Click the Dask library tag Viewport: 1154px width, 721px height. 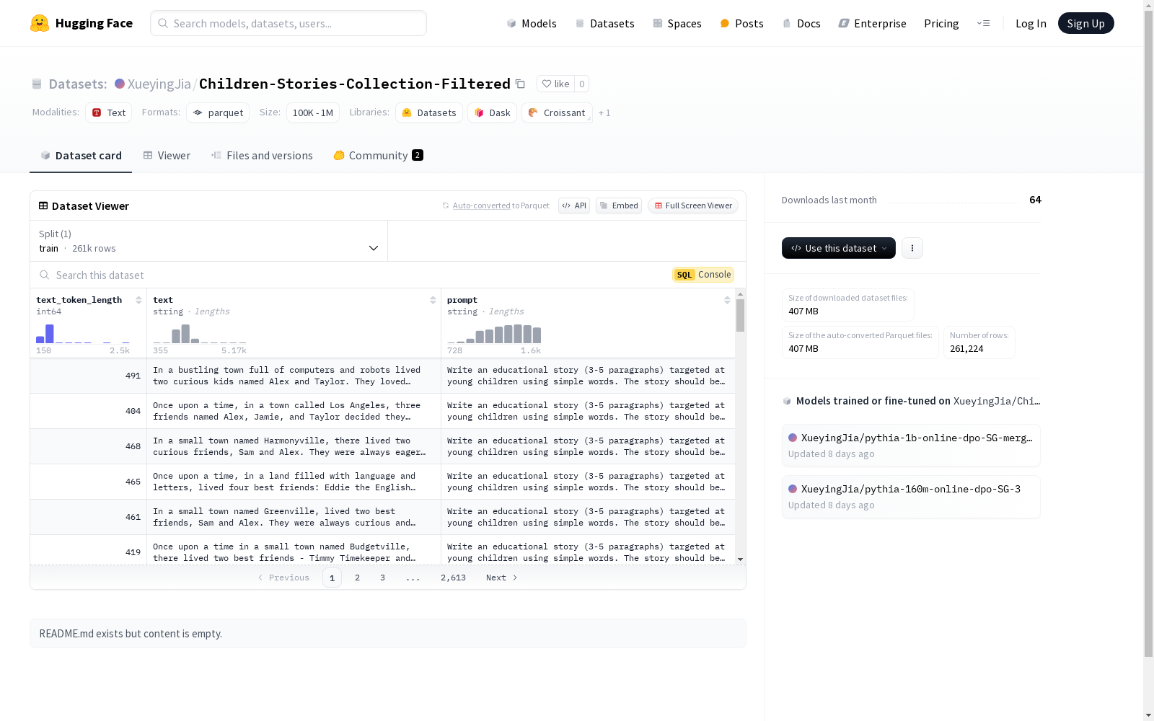coord(493,112)
